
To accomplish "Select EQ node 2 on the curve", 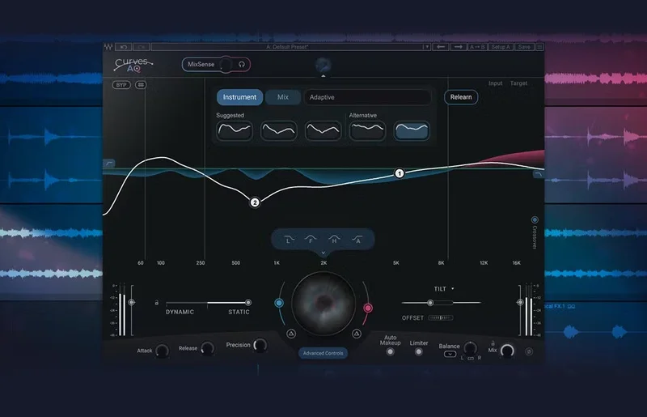I will (x=255, y=202).
